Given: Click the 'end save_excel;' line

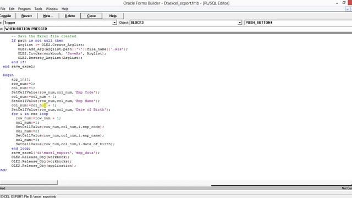Looking at the screenshot, I should pyautogui.click(x=19, y=67).
